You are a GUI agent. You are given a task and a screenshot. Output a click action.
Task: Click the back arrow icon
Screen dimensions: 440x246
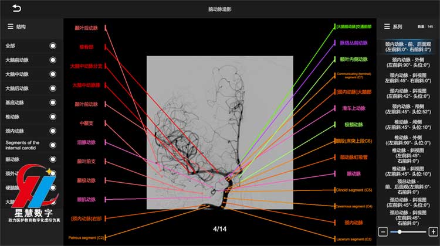click(x=16, y=8)
